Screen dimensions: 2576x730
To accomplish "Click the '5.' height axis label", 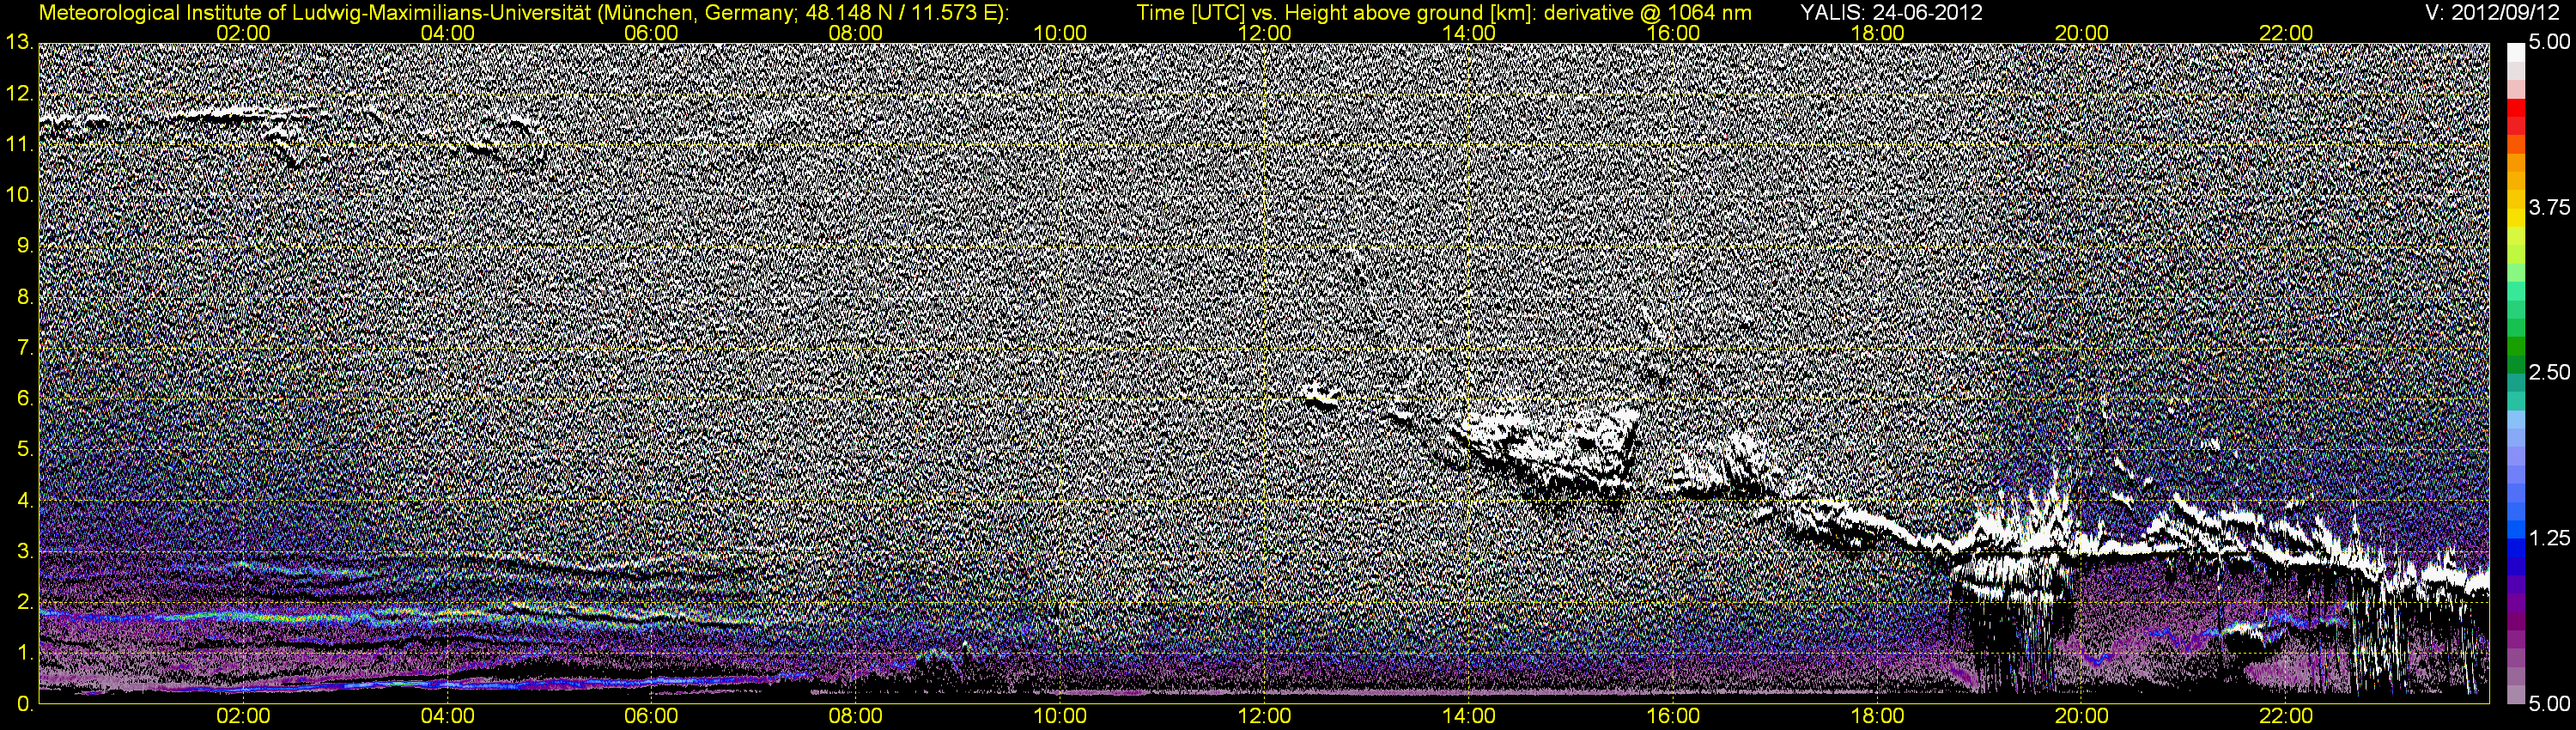I will point(25,450).
